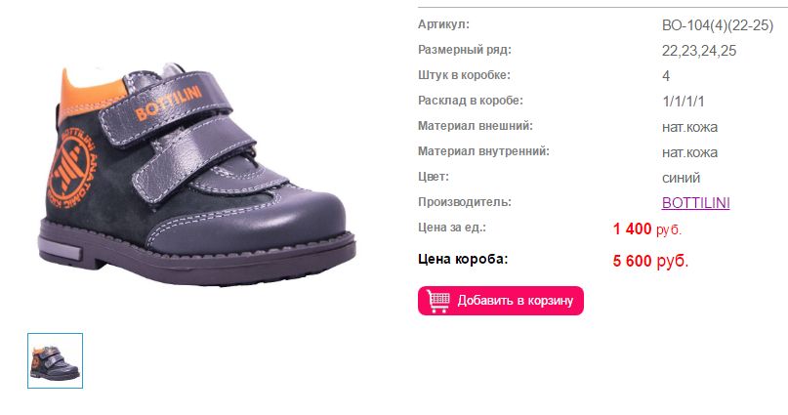Image resolution: width=788 pixels, height=415 pixels.
Task: Select the small boot thumbnail below main photo
Action: pyautogui.click(x=56, y=360)
